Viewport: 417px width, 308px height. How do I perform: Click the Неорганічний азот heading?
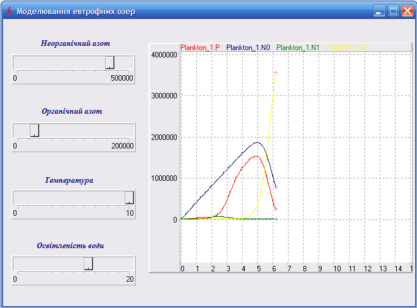pyautogui.click(x=76, y=43)
